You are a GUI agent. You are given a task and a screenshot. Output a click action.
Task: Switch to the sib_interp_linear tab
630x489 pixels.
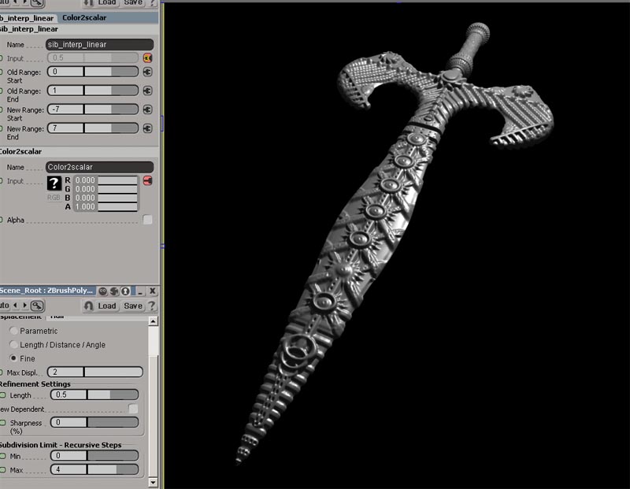click(x=28, y=18)
